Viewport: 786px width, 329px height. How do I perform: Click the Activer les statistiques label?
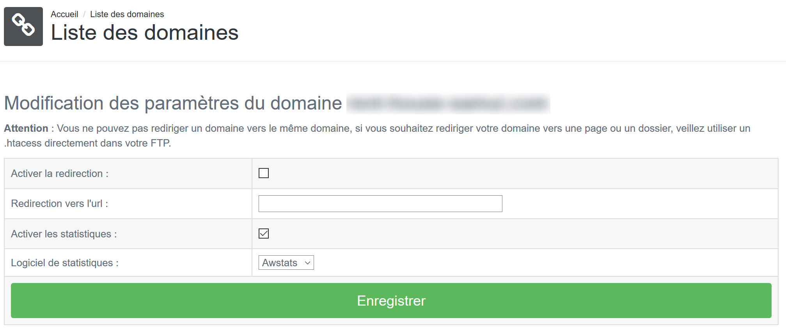point(64,234)
